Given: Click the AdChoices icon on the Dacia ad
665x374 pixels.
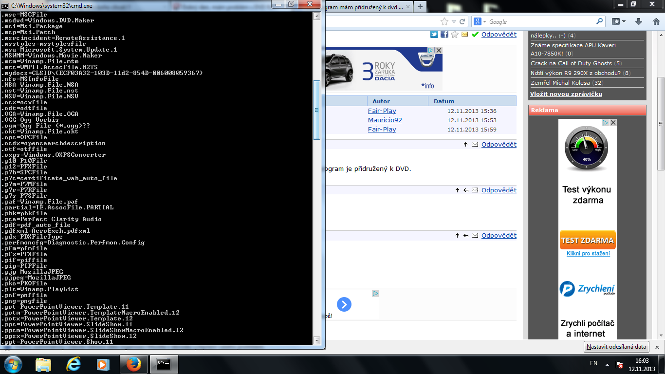Looking at the screenshot, I should tap(431, 50).
